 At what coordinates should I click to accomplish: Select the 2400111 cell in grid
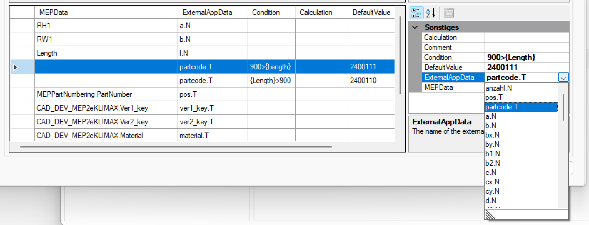click(371, 67)
